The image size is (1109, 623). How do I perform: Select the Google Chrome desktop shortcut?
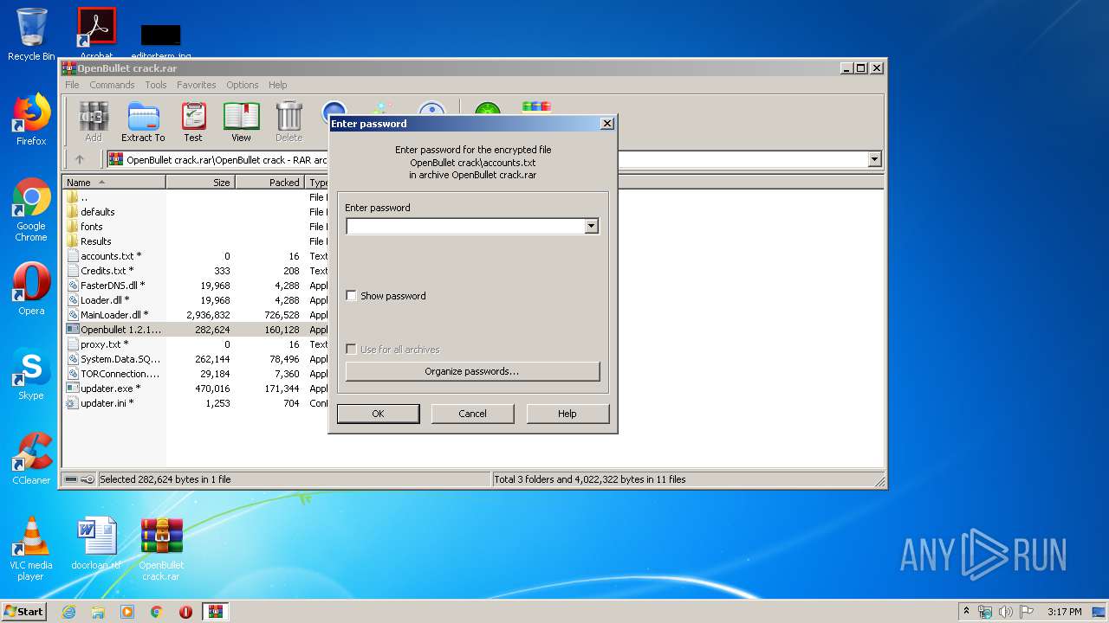[x=31, y=209]
